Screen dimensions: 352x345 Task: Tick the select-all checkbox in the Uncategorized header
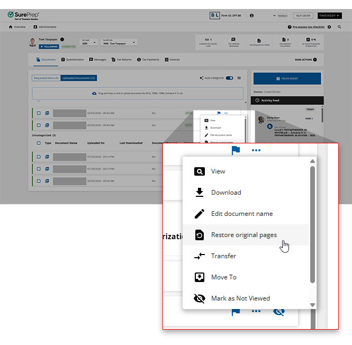39,143
